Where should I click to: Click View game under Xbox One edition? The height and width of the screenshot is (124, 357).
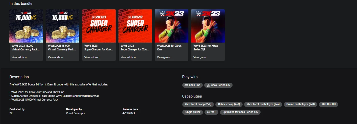point(163,57)
